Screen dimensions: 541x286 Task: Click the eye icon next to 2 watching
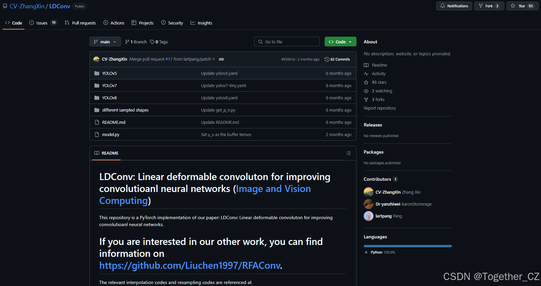pos(366,91)
